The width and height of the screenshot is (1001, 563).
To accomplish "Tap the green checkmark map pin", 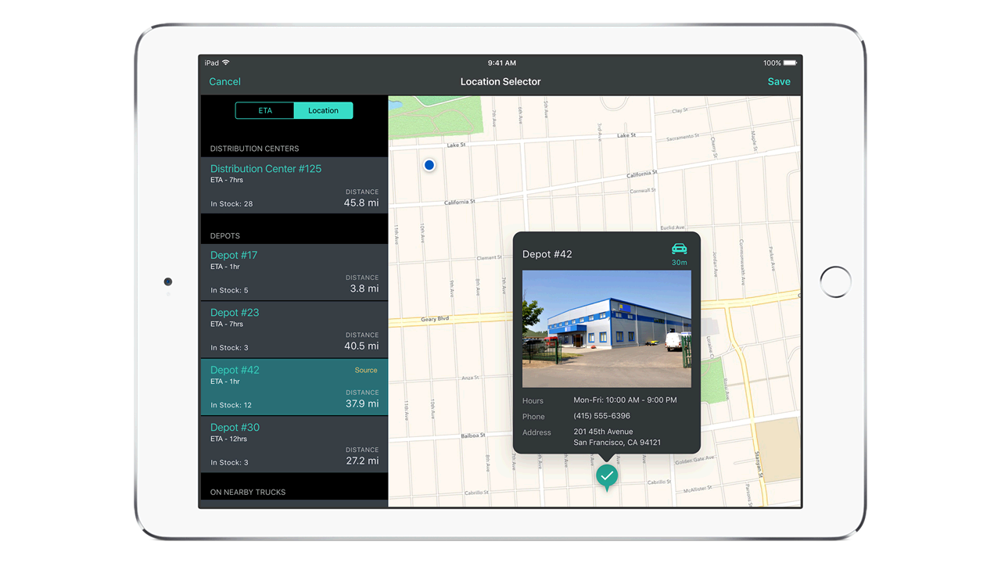I will [607, 476].
